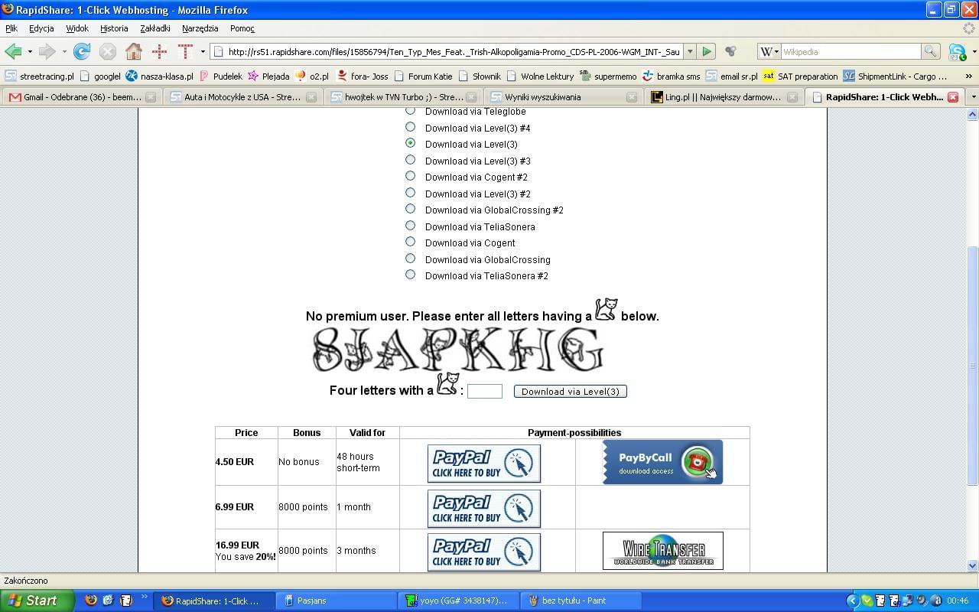
Task: Switch to the Gmail - Odebrane tab
Action: coord(82,97)
